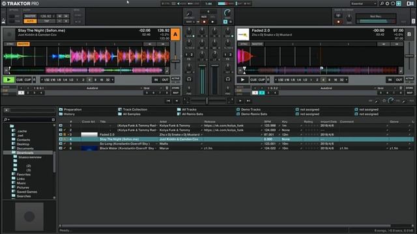Toggle MASTER on Deck B
This screenshot has width=417, height=234.
coord(257,44)
